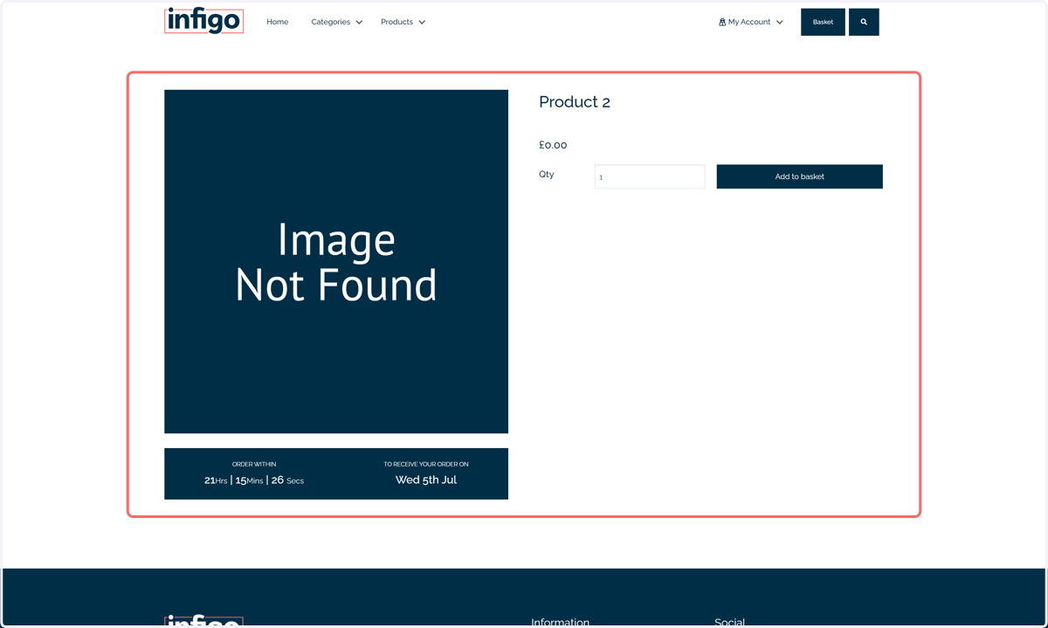Click the infigo logo in the footer
The height and width of the screenshot is (628, 1048).
coord(203,622)
